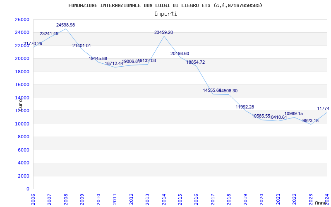The image size is (331, 207).
Task: Click x-axis year label 2018
Action: (x=229, y=200)
